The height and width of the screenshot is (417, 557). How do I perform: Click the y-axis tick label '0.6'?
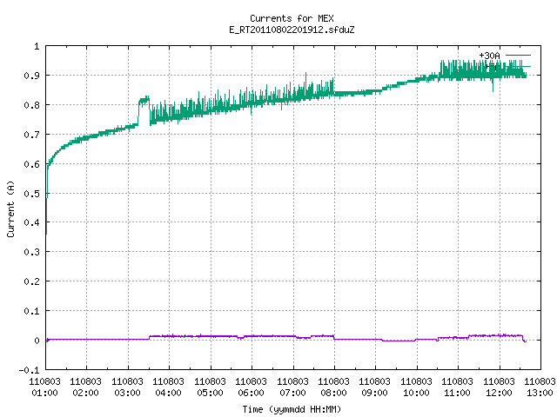[x=31, y=164]
